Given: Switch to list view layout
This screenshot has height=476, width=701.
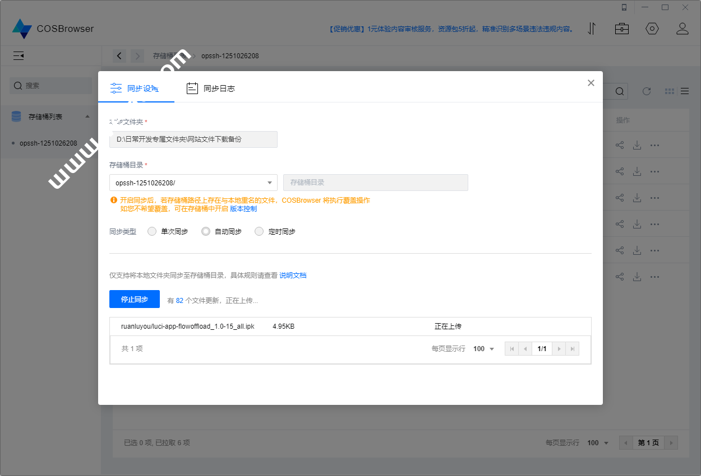Looking at the screenshot, I should [685, 91].
